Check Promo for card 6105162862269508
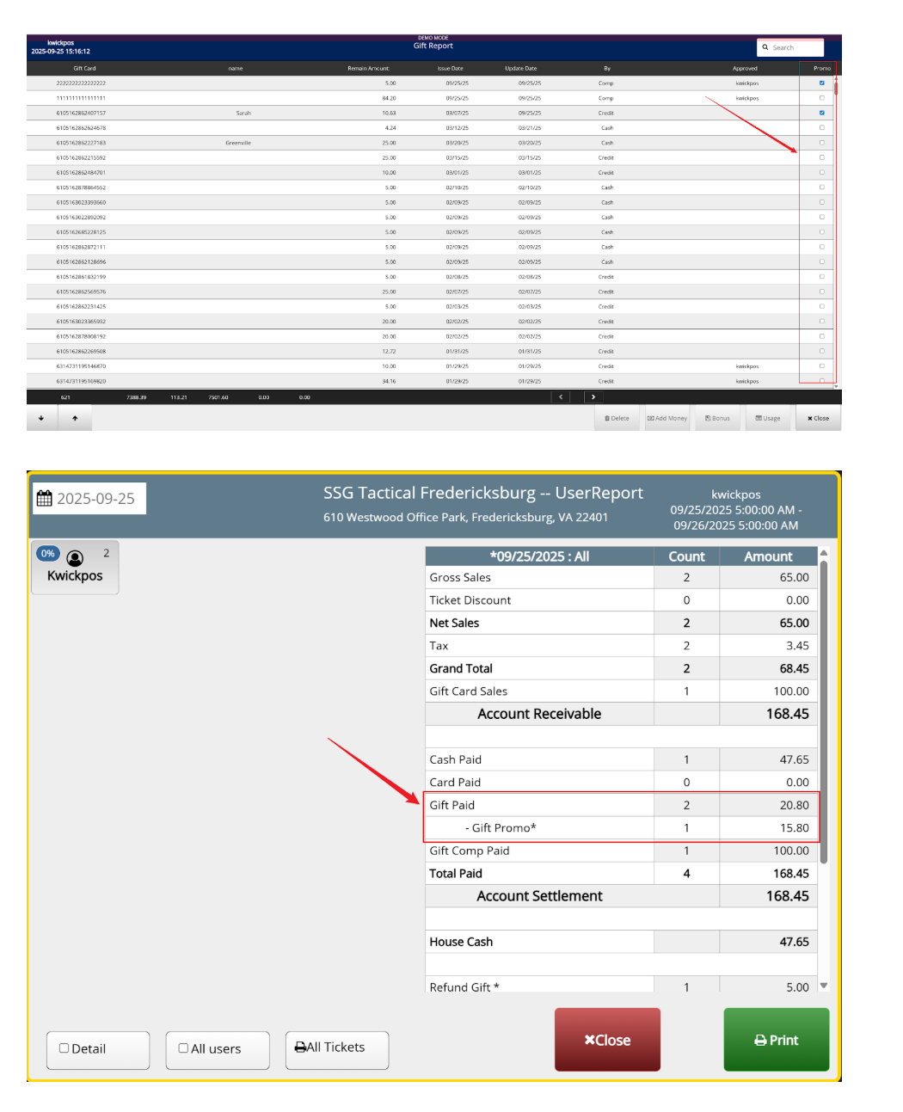The height and width of the screenshot is (1112, 903). point(821,351)
